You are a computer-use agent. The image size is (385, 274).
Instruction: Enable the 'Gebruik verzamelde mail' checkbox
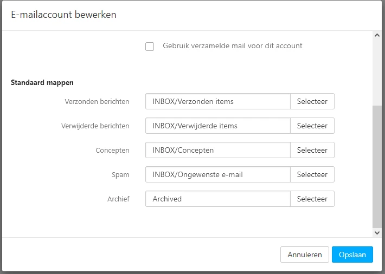coord(150,47)
